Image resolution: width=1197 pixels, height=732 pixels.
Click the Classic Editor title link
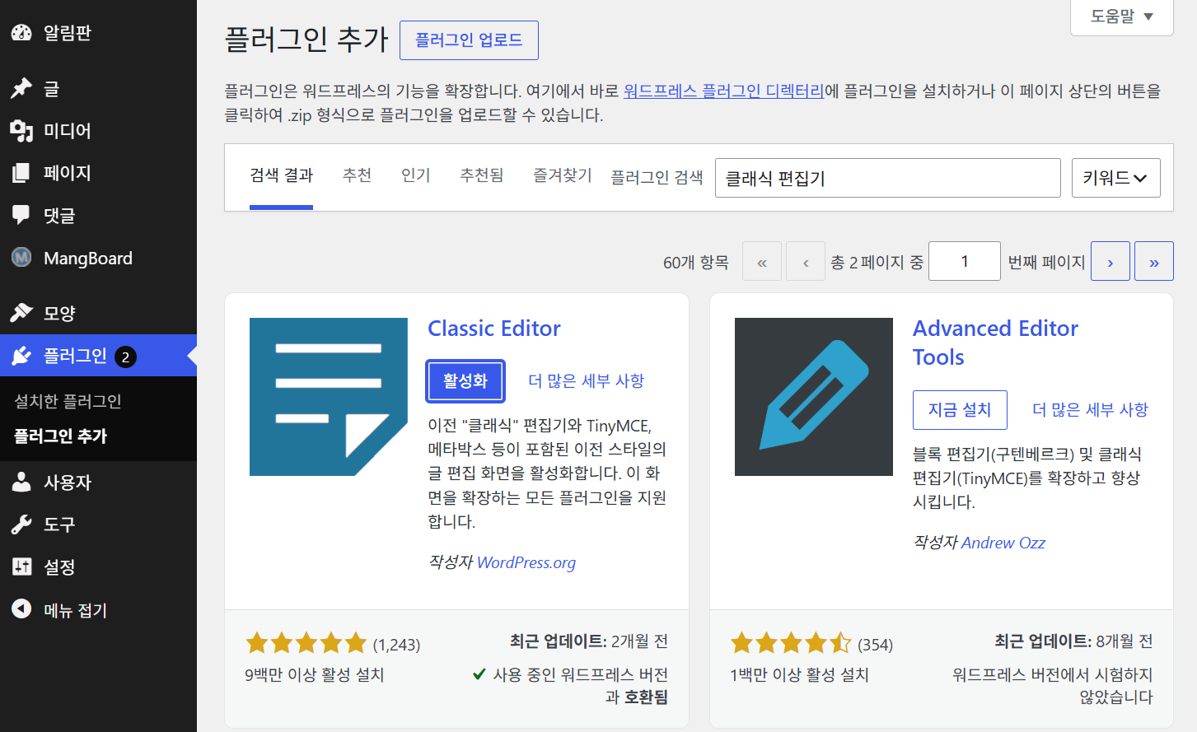494,329
